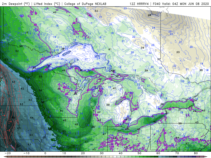
Task: Click the "Lifted Index (°C)" title text
Action: pos(47,4)
